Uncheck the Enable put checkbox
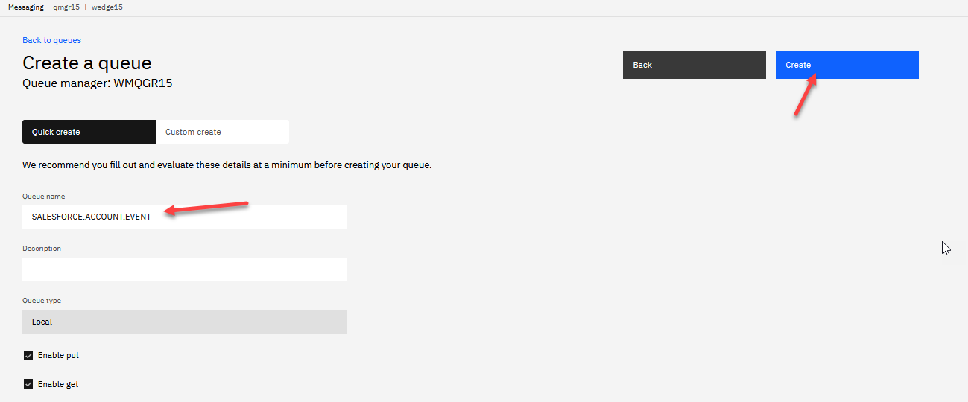Viewport: 968px width, 402px height. [28, 356]
